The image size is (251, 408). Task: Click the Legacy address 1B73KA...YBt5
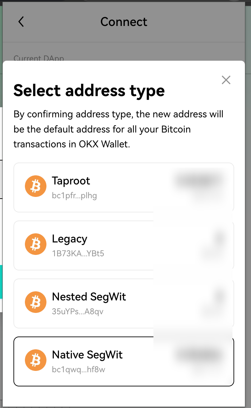coord(78,254)
